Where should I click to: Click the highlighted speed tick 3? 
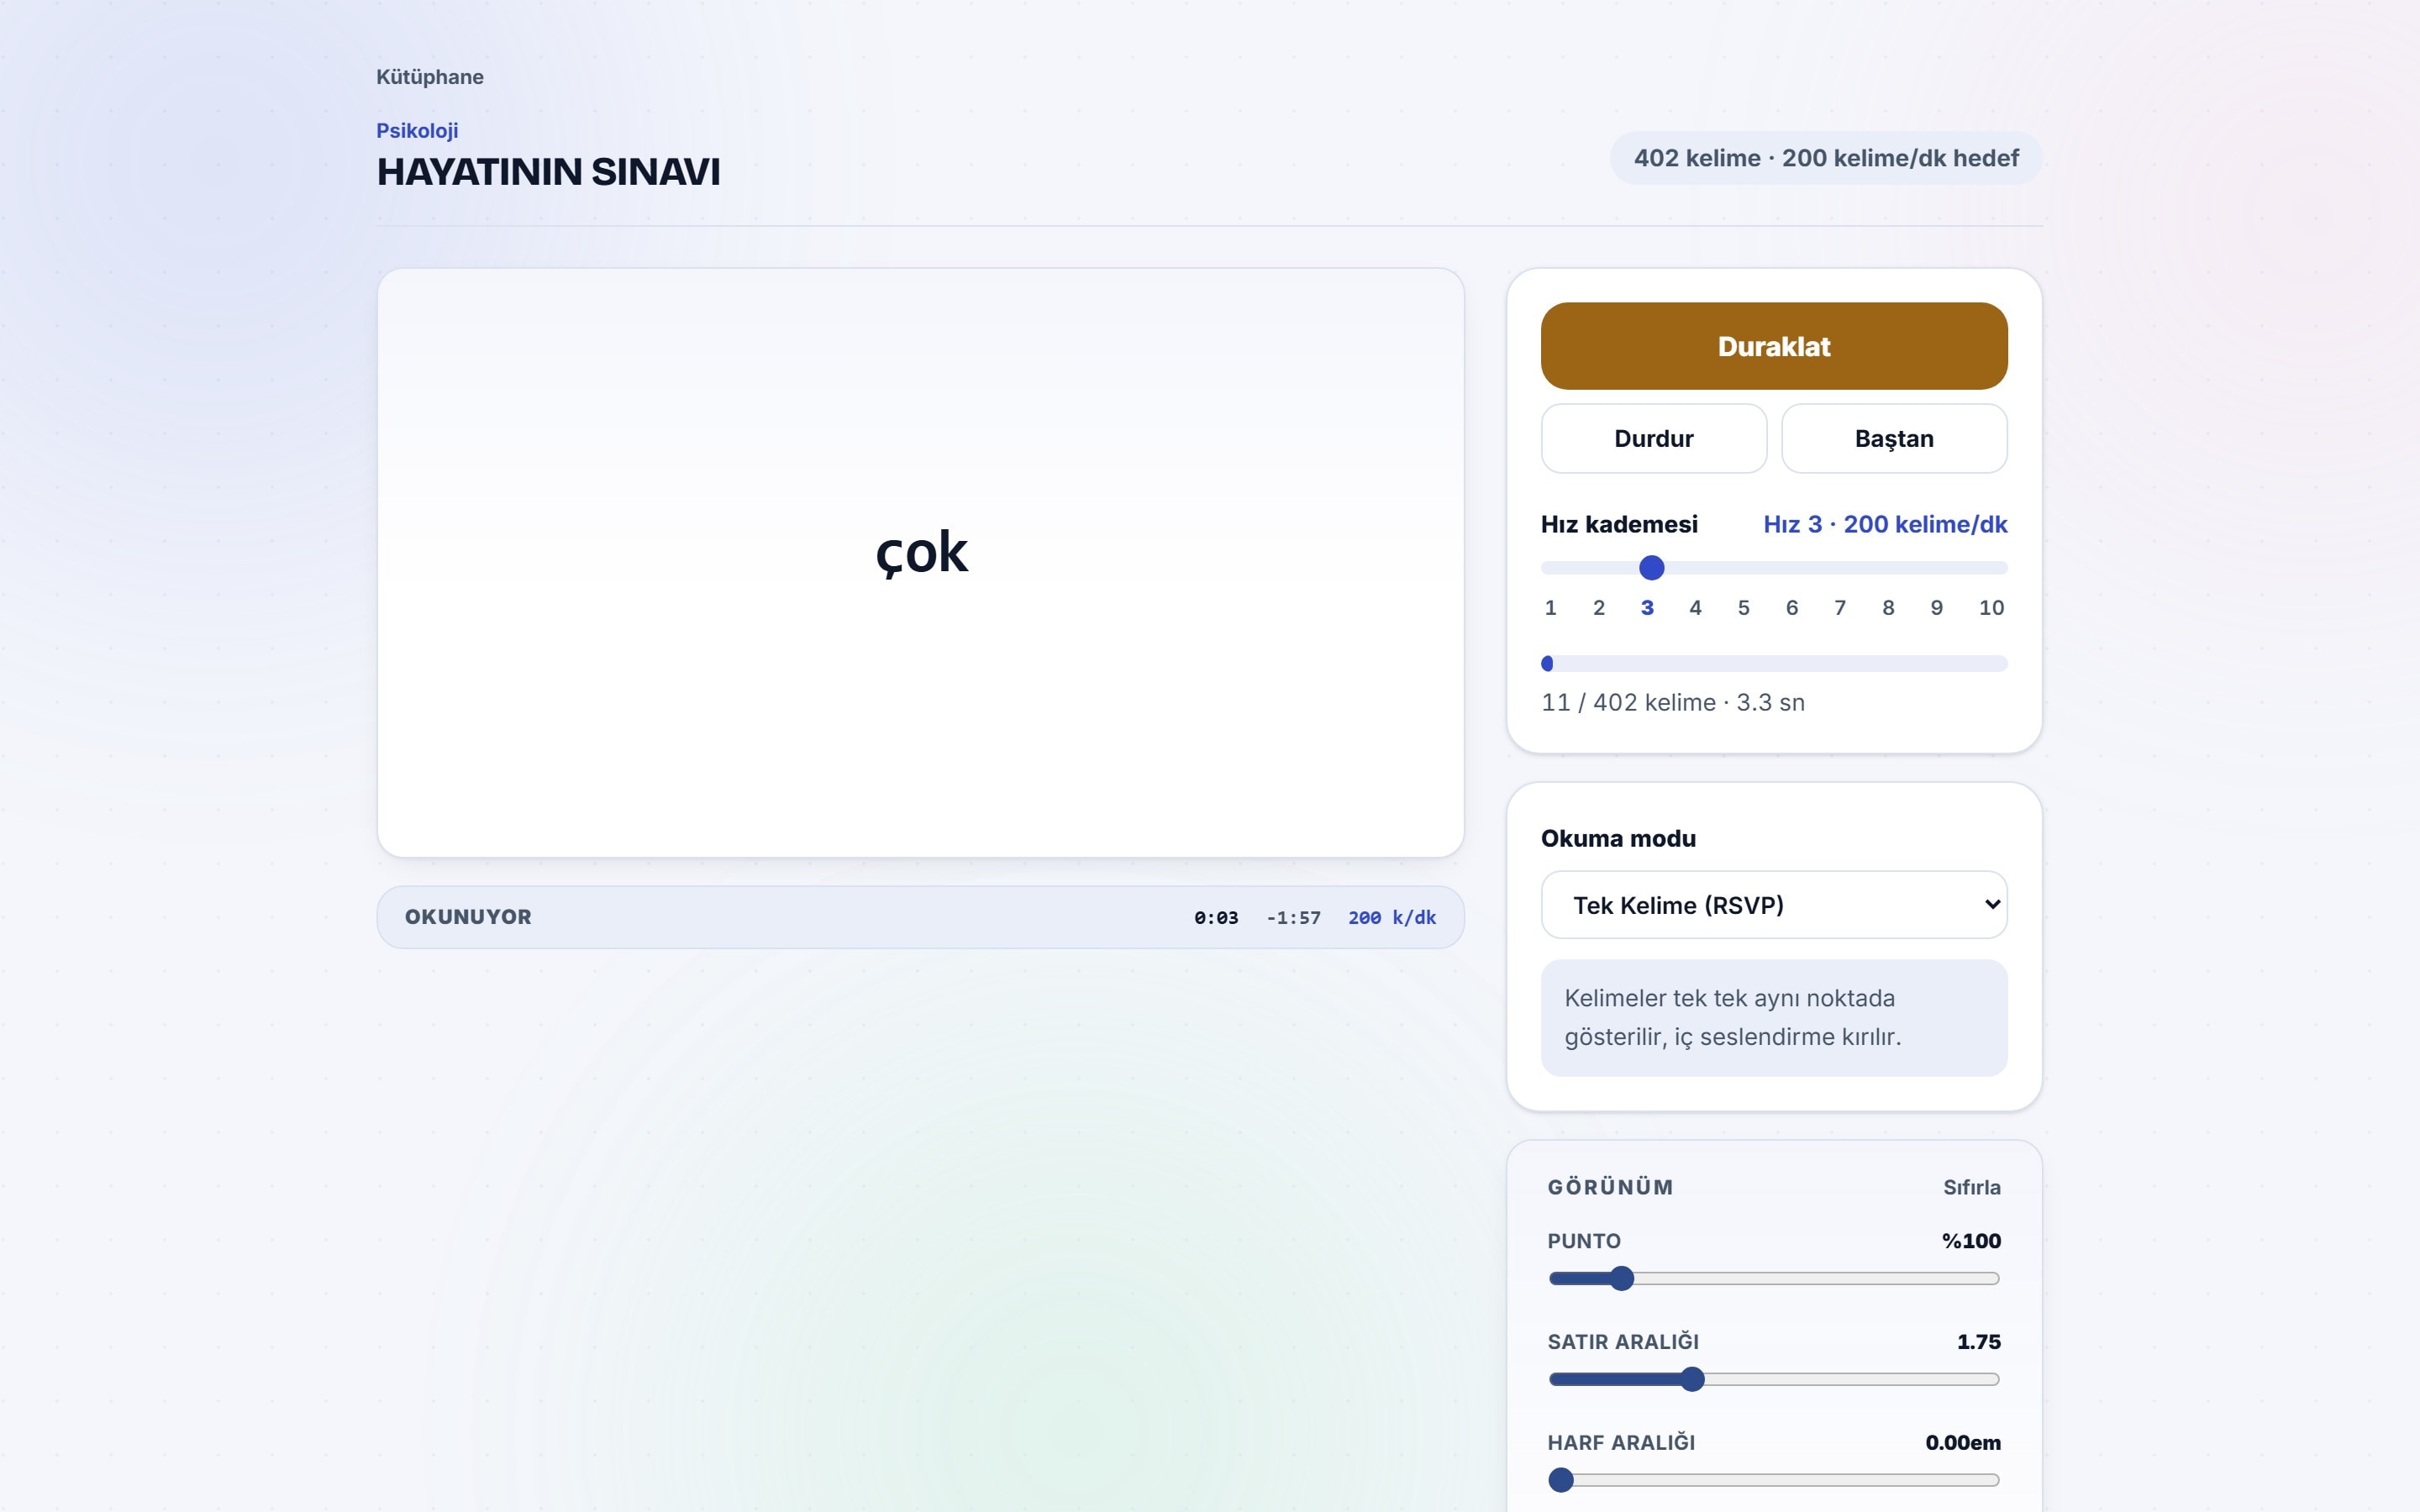(x=1647, y=608)
